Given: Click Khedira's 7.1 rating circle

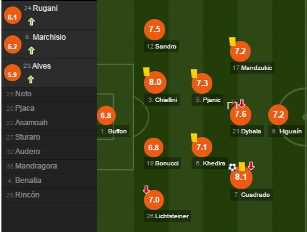Looking at the screenshot, I should [202, 147].
